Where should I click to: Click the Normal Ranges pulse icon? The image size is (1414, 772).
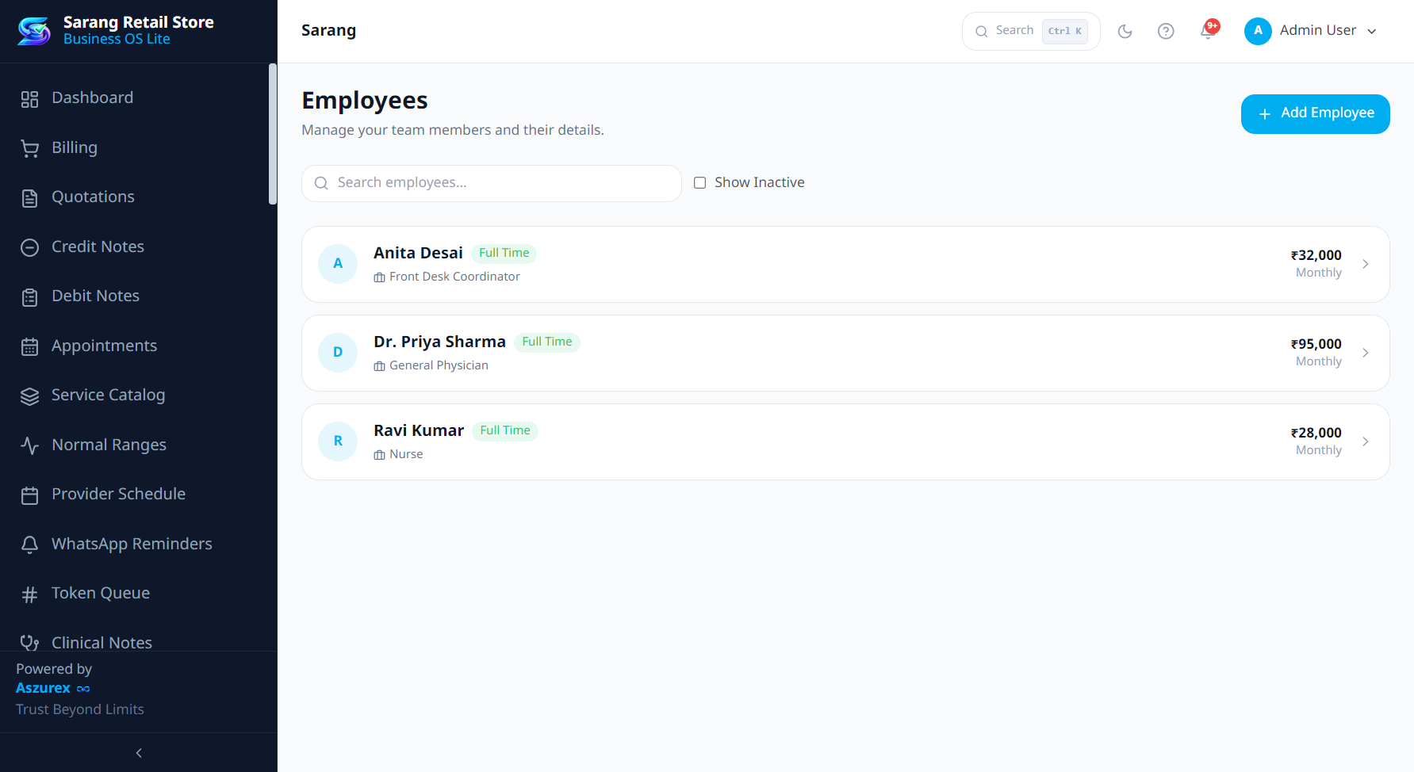[29, 445]
